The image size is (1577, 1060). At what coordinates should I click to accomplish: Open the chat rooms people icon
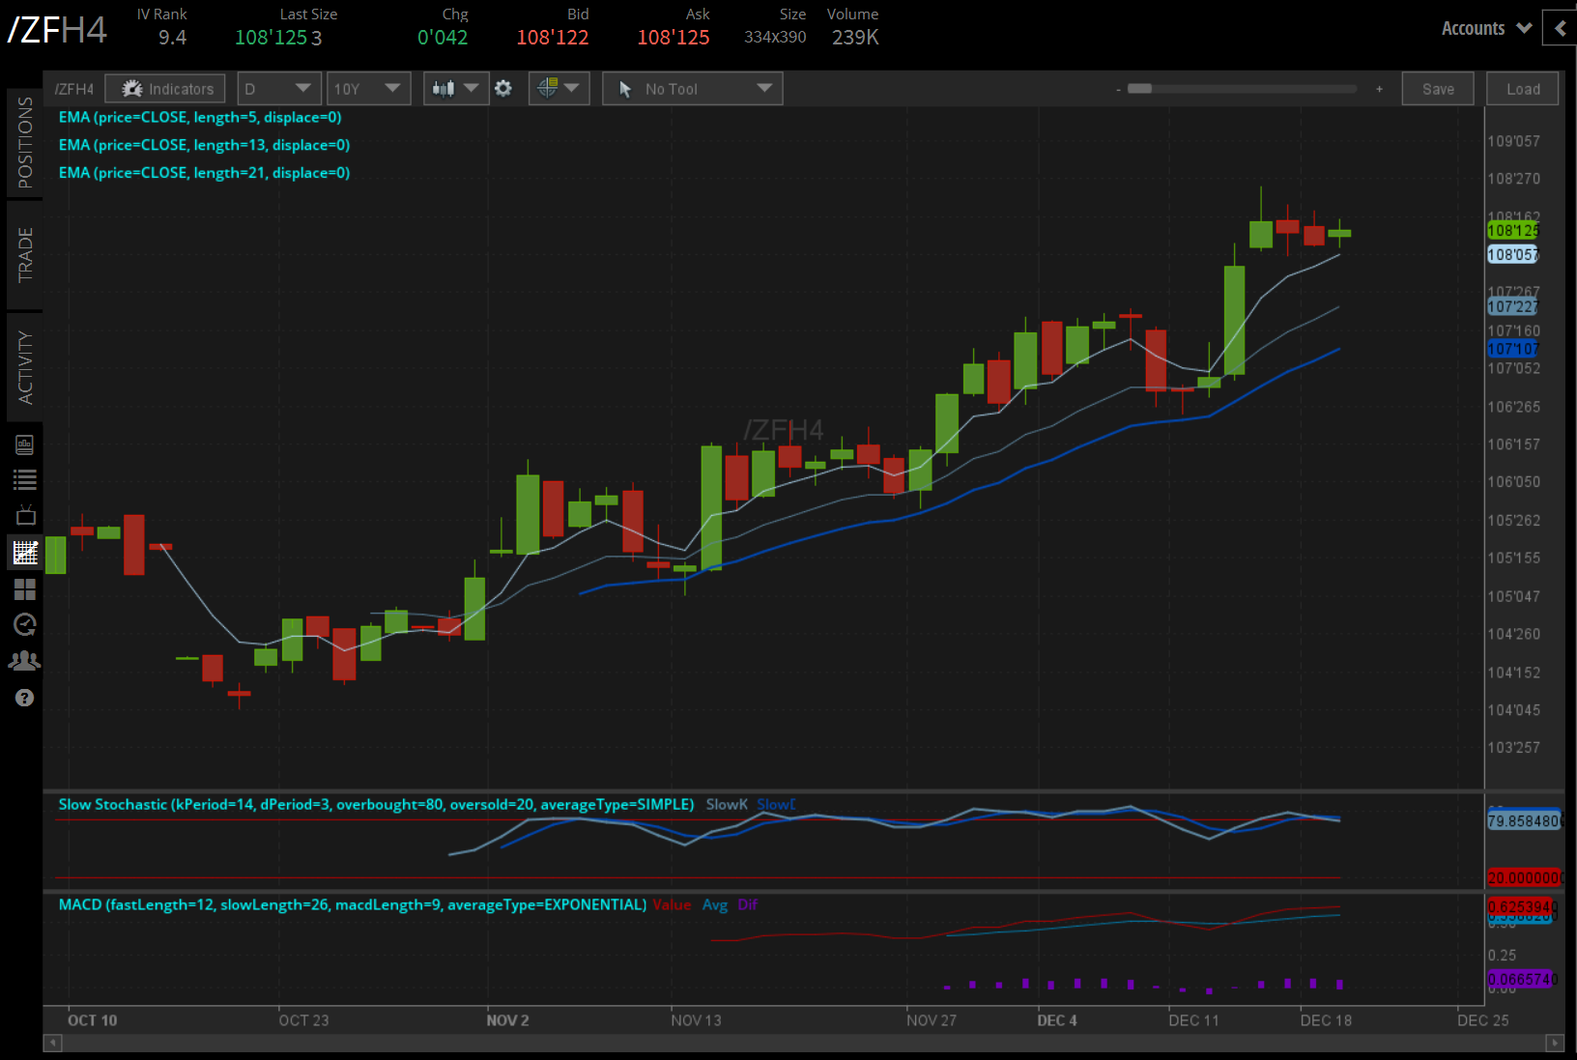[24, 661]
